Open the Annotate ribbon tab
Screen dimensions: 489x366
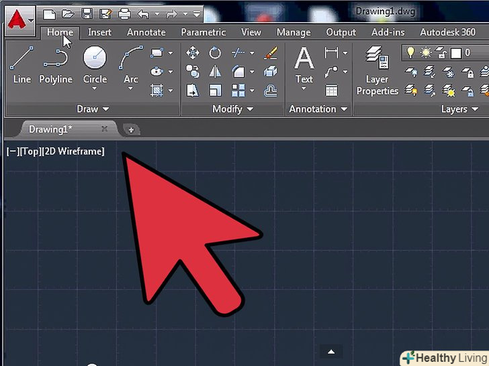pyautogui.click(x=146, y=32)
